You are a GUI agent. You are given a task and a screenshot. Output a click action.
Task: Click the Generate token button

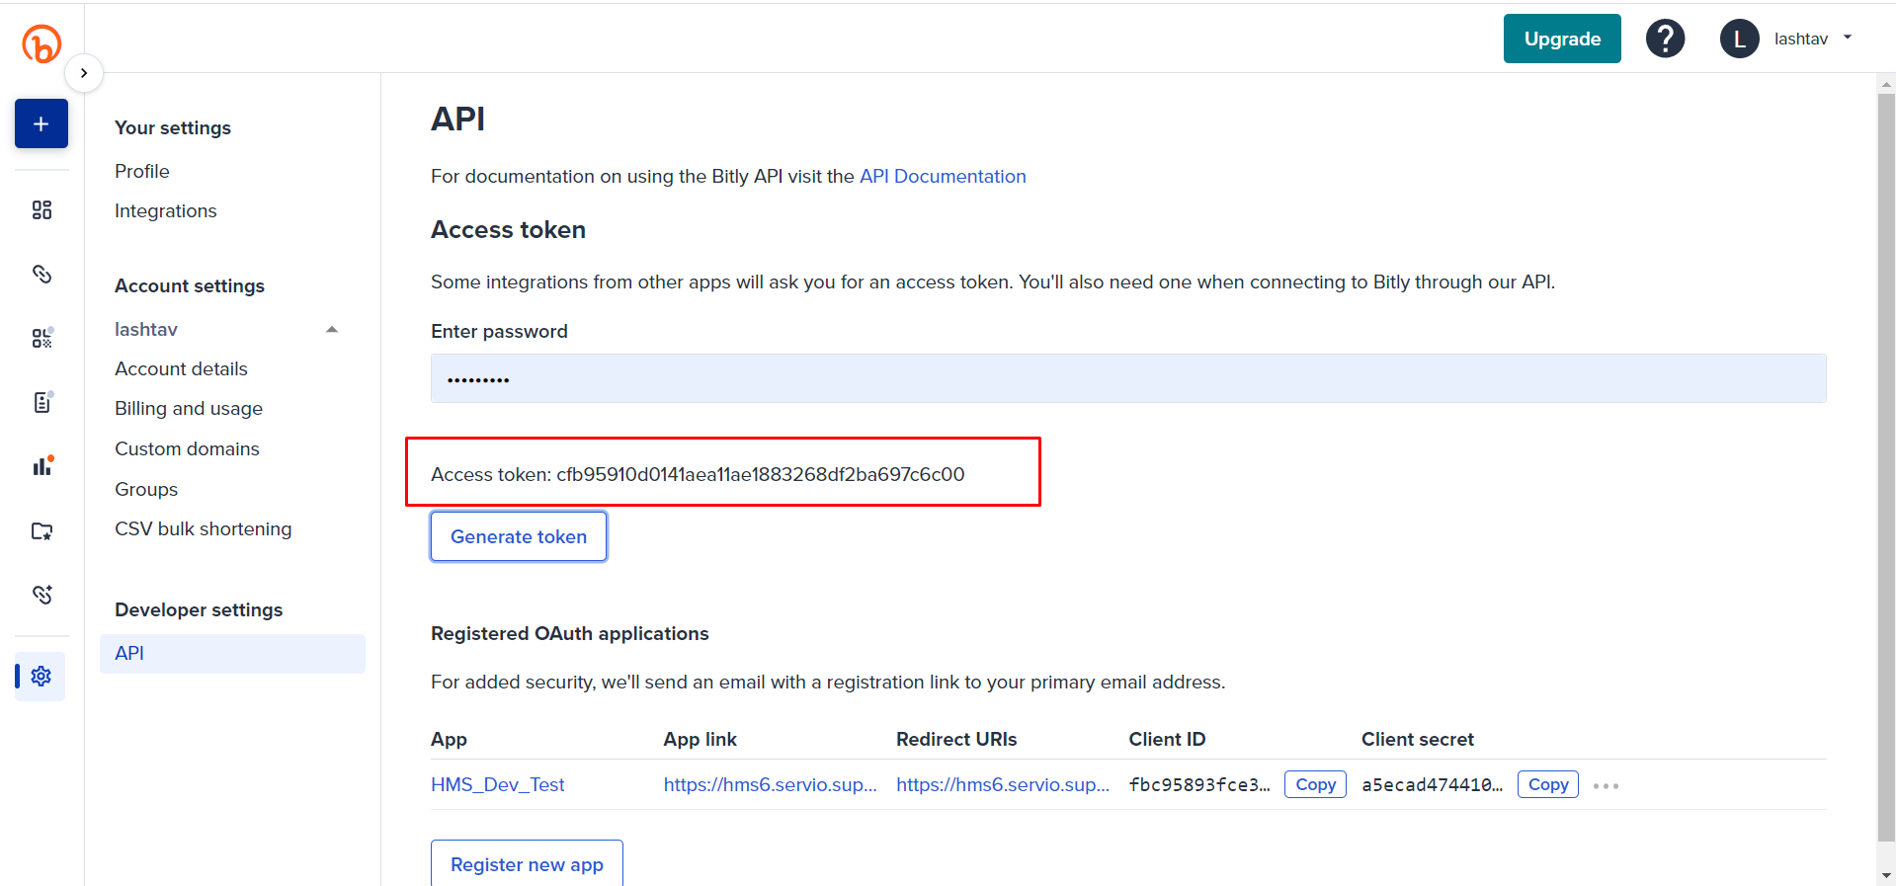[x=519, y=536]
